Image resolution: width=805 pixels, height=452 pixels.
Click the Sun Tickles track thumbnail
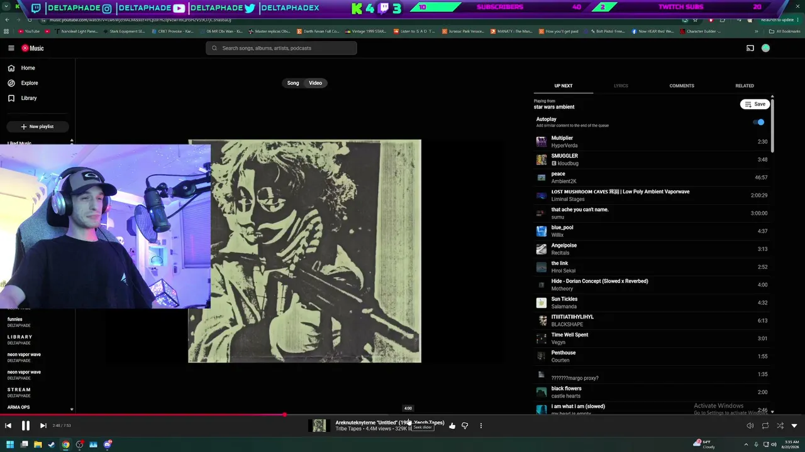pyautogui.click(x=541, y=303)
